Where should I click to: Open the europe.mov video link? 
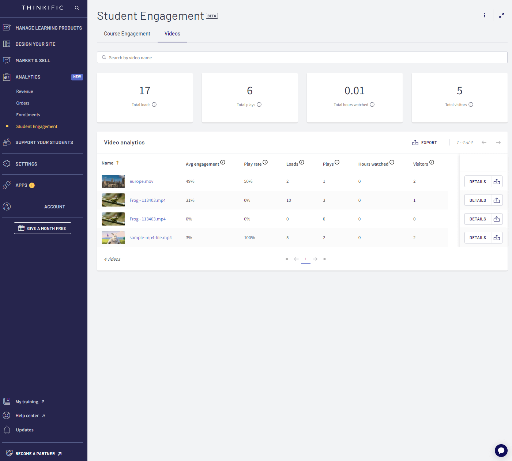pos(142,181)
